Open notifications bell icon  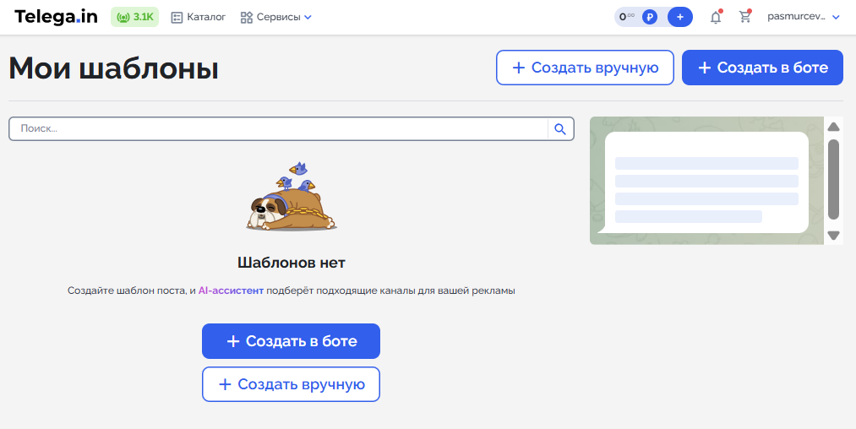[x=716, y=17]
